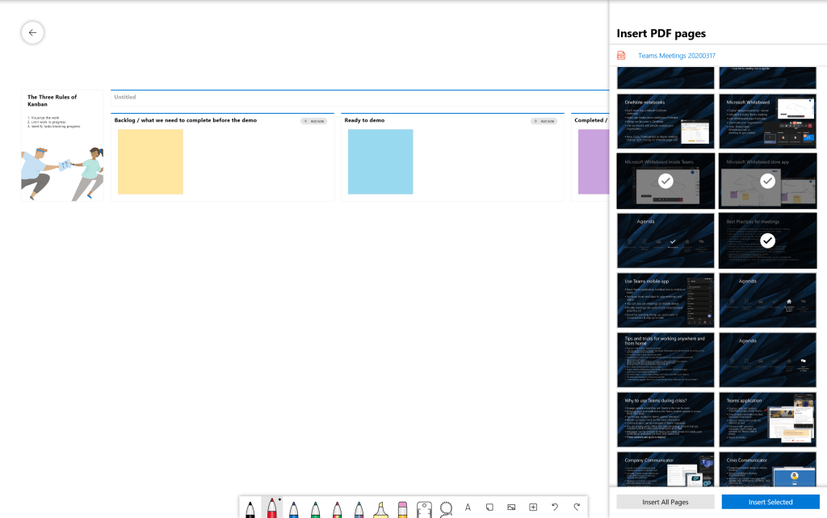Deselect the Microsoft Whiteboard store app slide

767,182
